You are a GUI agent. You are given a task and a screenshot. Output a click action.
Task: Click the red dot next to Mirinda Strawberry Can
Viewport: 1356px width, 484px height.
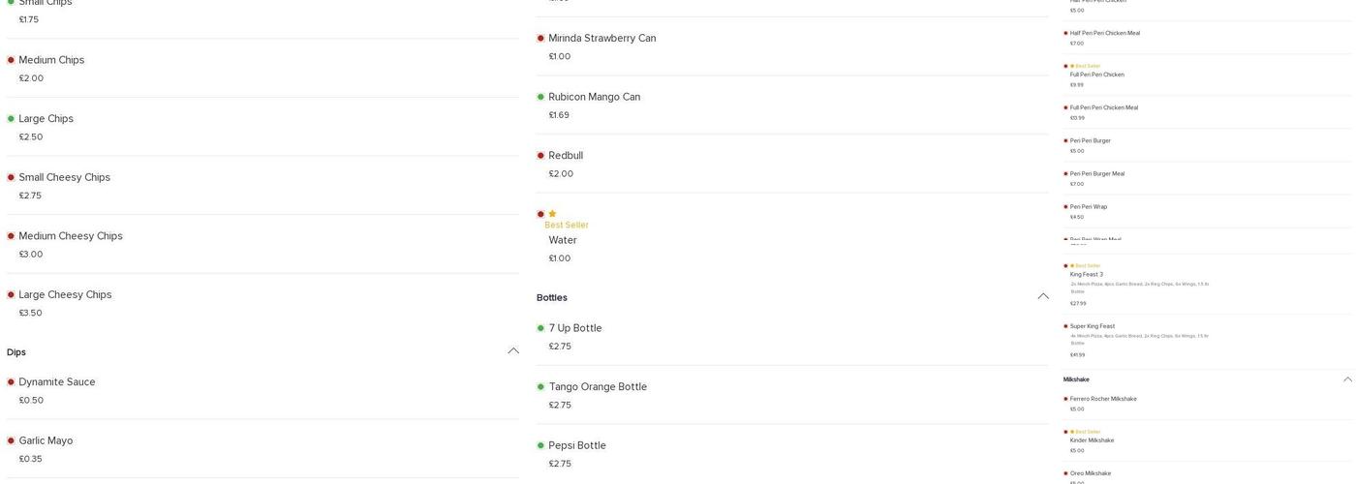point(540,39)
